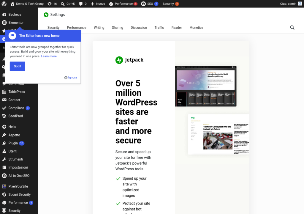Viewport: 304px width, 214px height.
Task: Open the Security item in admin bar
Action: coord(171,4)
